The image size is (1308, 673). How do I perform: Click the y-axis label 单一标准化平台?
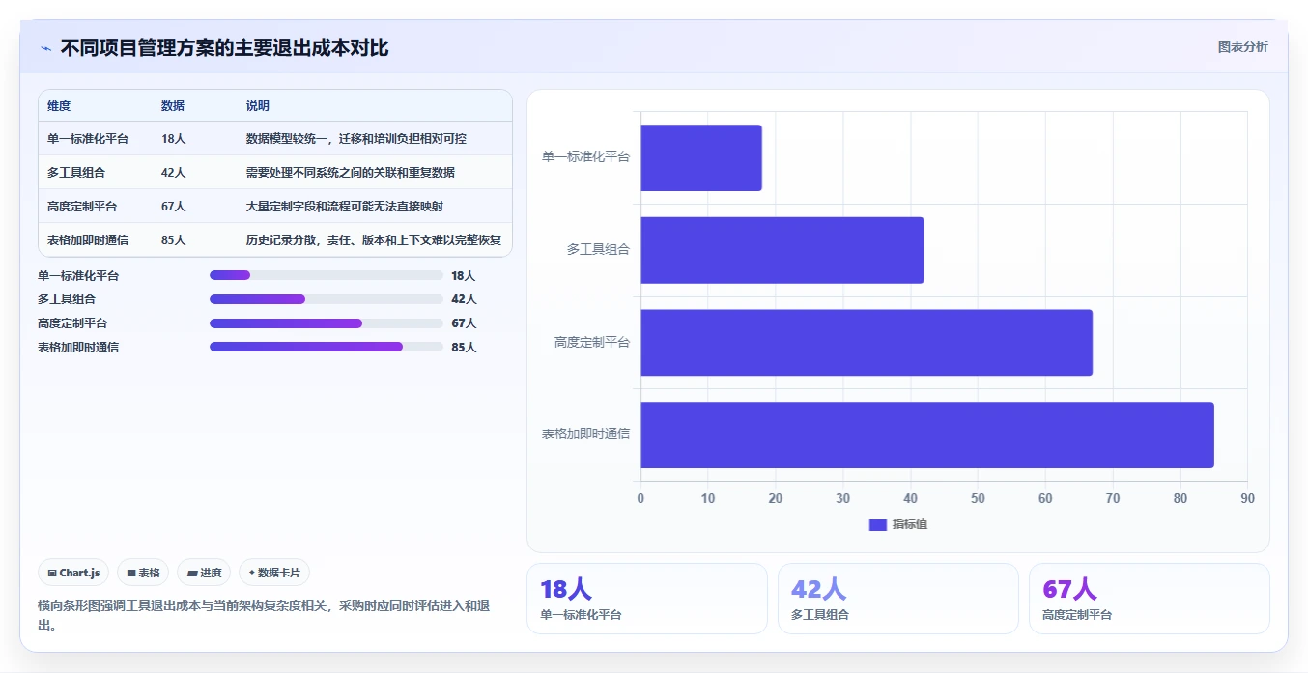585,157
